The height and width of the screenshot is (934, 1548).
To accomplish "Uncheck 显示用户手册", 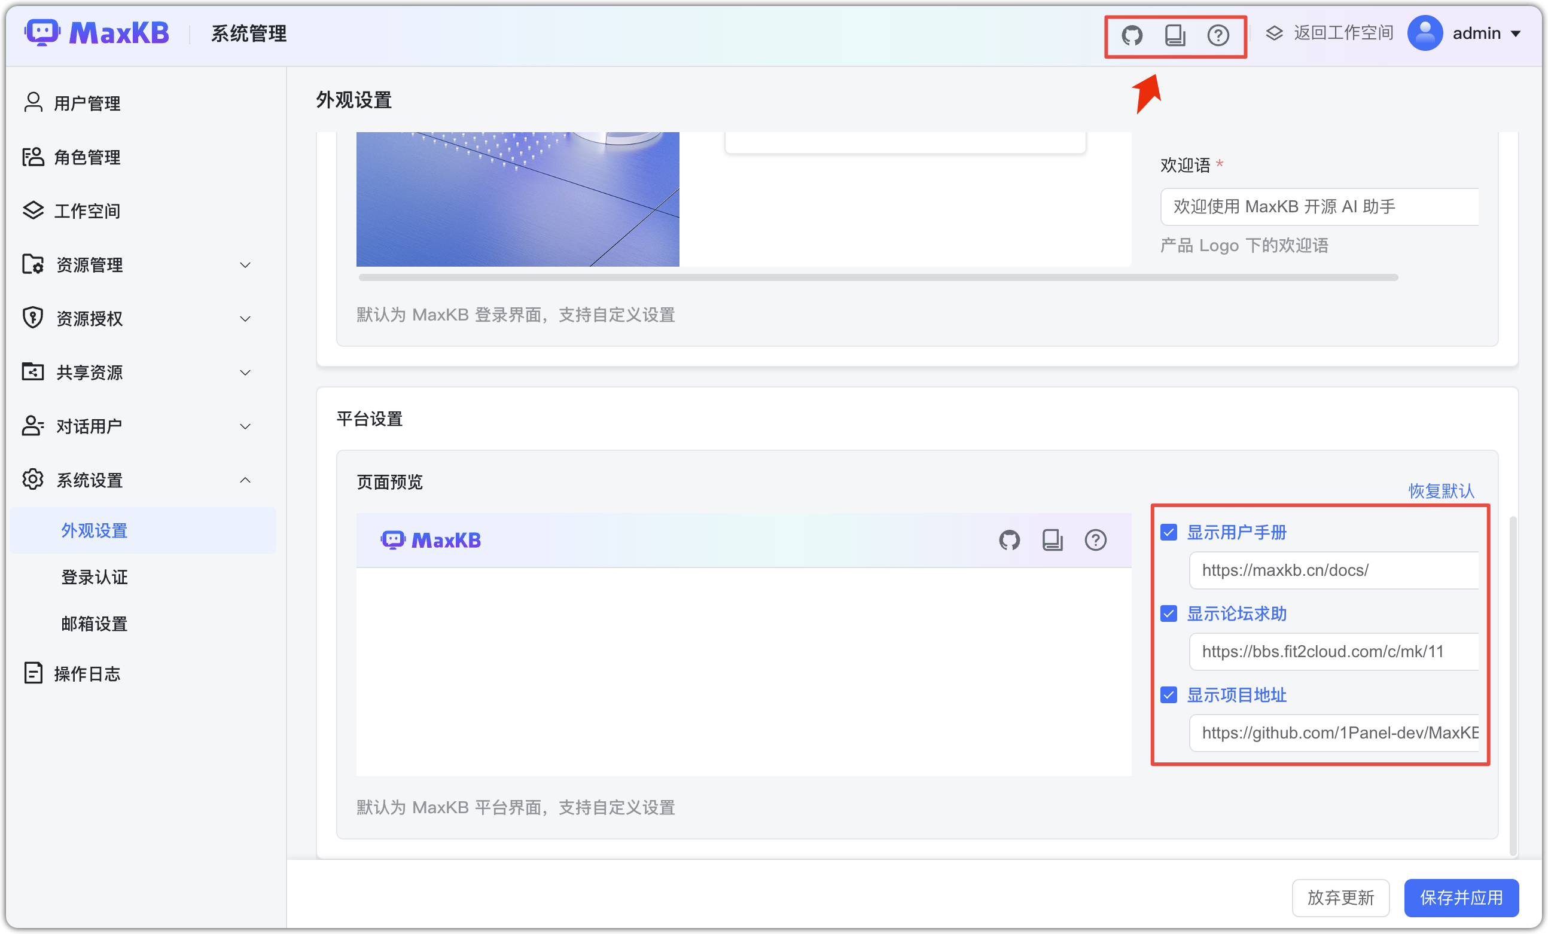I will tap(1169, 532).
